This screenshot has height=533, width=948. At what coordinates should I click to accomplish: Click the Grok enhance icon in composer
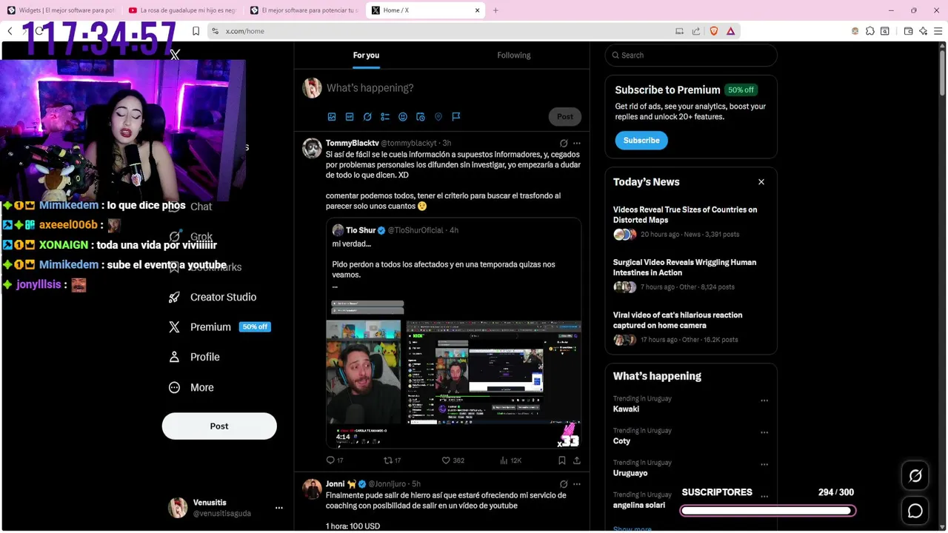(367, 117)
